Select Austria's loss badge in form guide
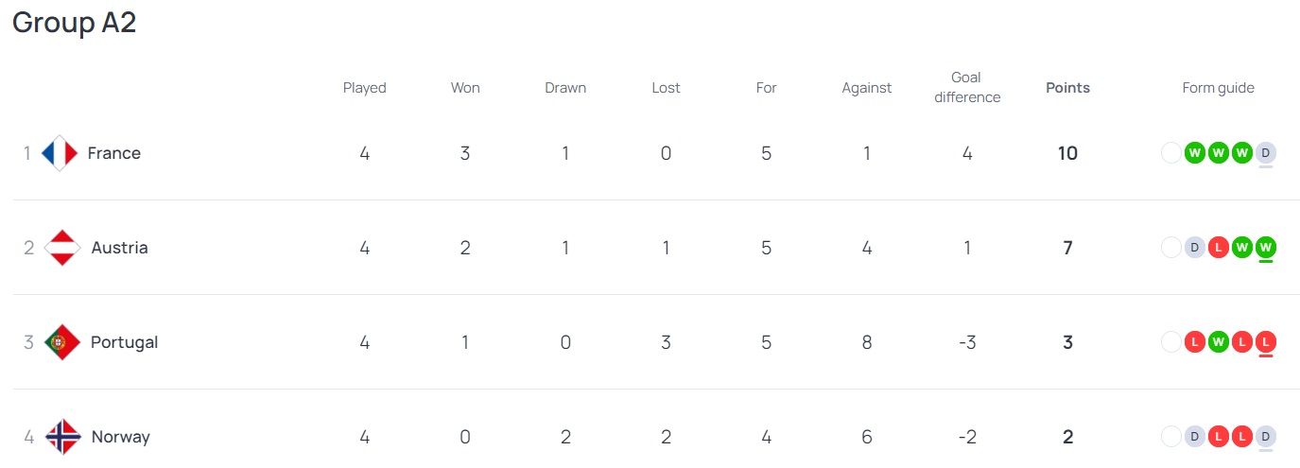 (x=1219, y=248)
